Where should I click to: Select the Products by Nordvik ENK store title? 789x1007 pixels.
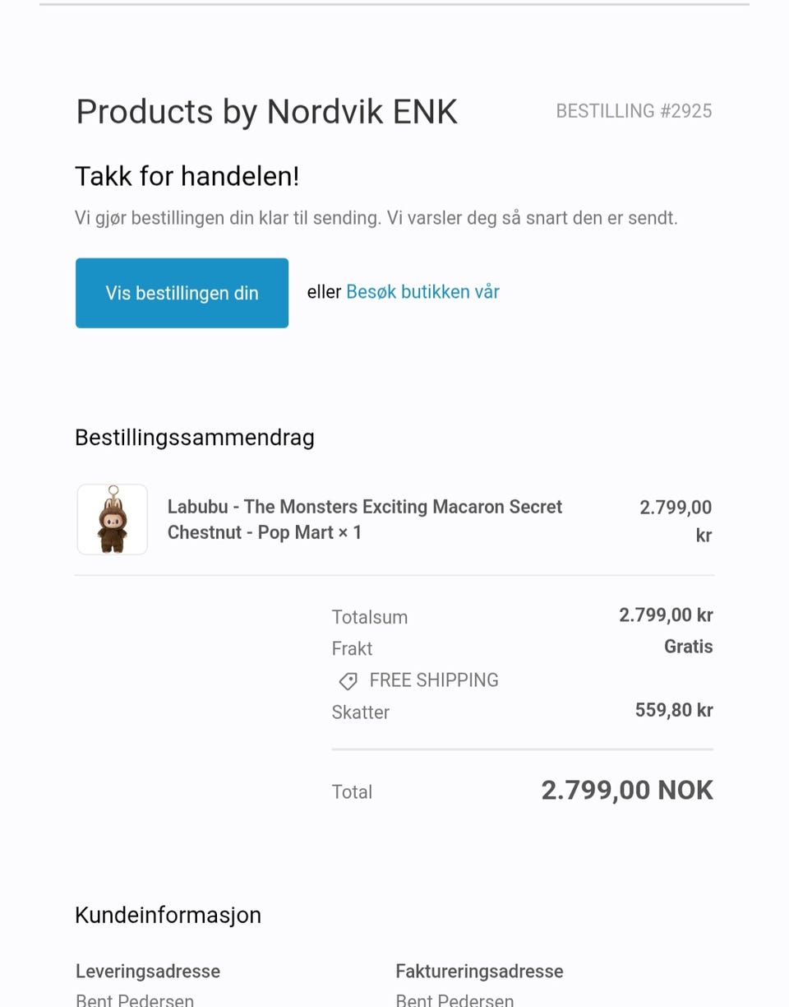[x=266, y=112]
